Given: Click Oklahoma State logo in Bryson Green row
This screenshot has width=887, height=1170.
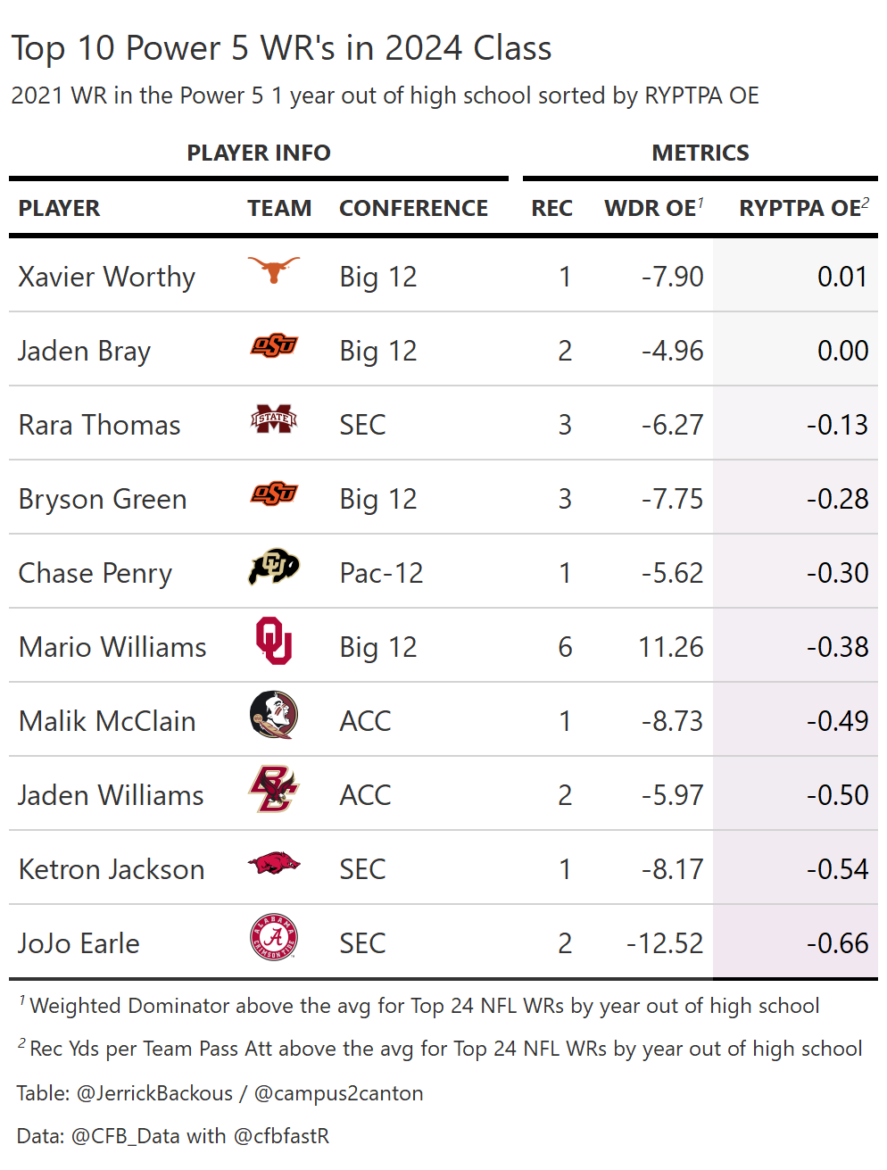Looking at the screenshot, I should (274, 494).
